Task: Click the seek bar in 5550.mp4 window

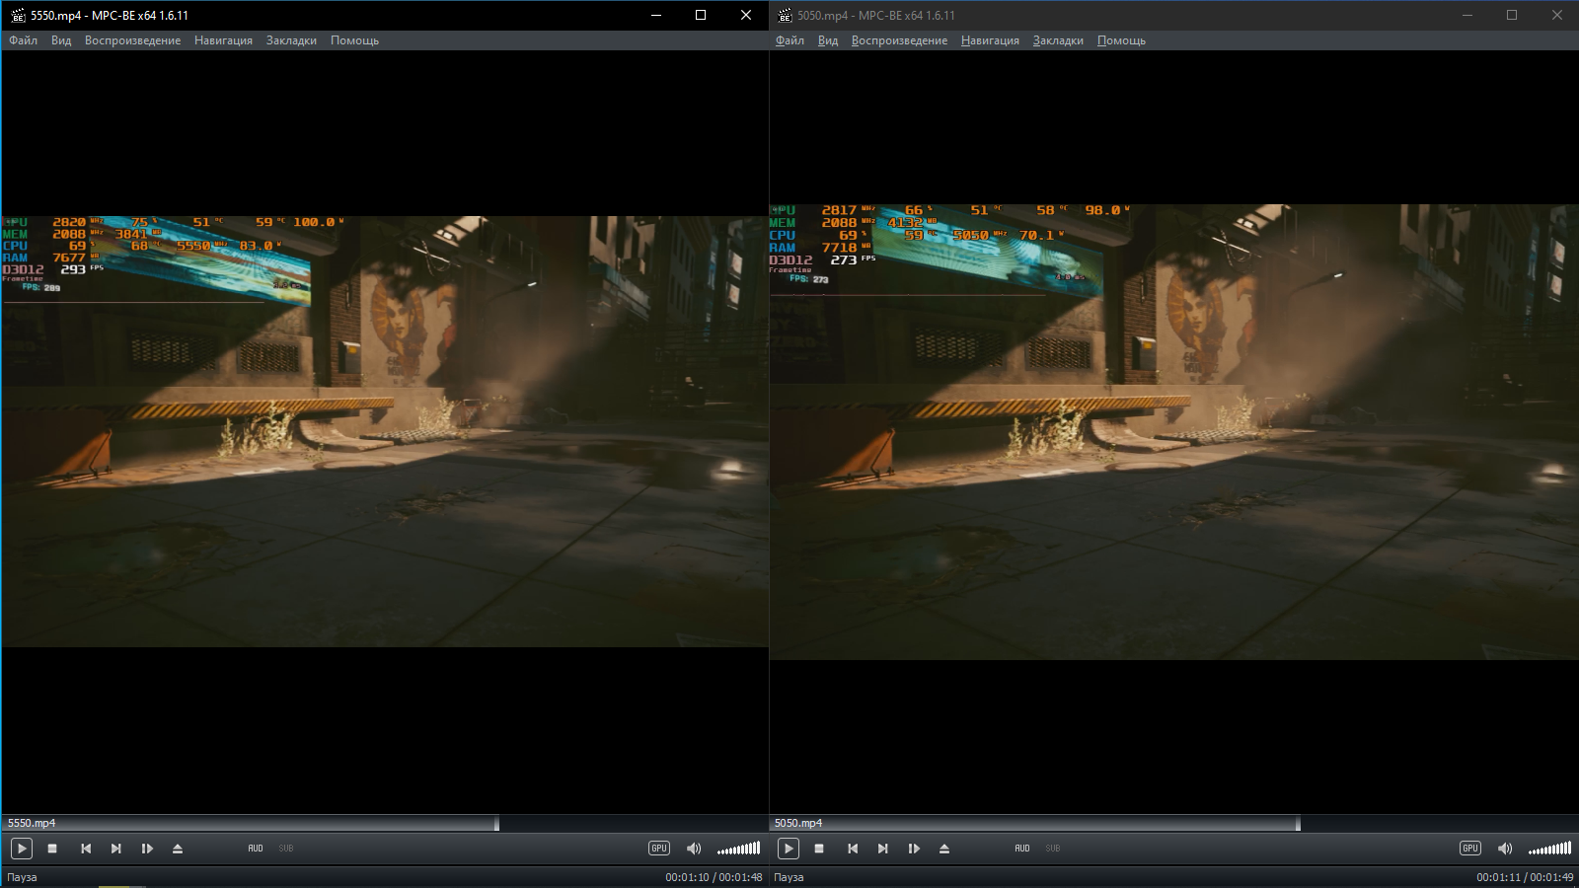Action: pos(385,823)
